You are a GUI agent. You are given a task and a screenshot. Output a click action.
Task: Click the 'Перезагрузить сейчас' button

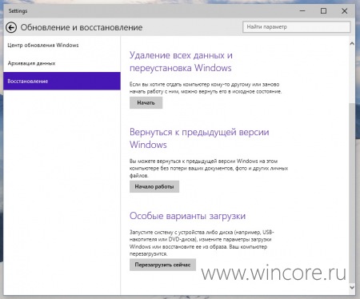coord(162,265)
